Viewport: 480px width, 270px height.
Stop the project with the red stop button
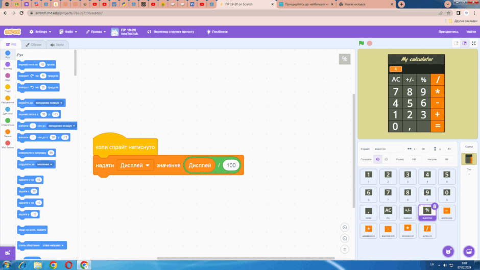(370, 43)
